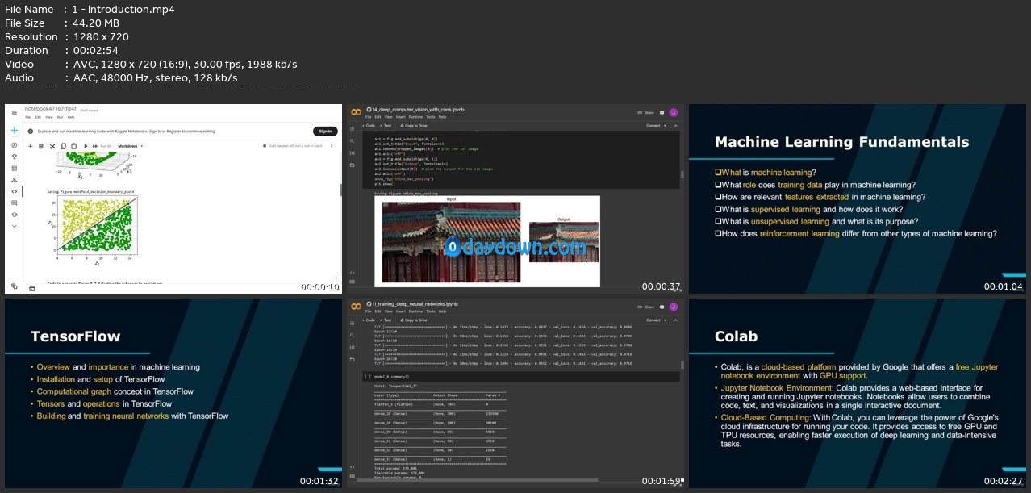Click Copy to Drive in 14_deep_computer_vision notebook
The width and height of the screenshot is (1031, 493).
415,126
